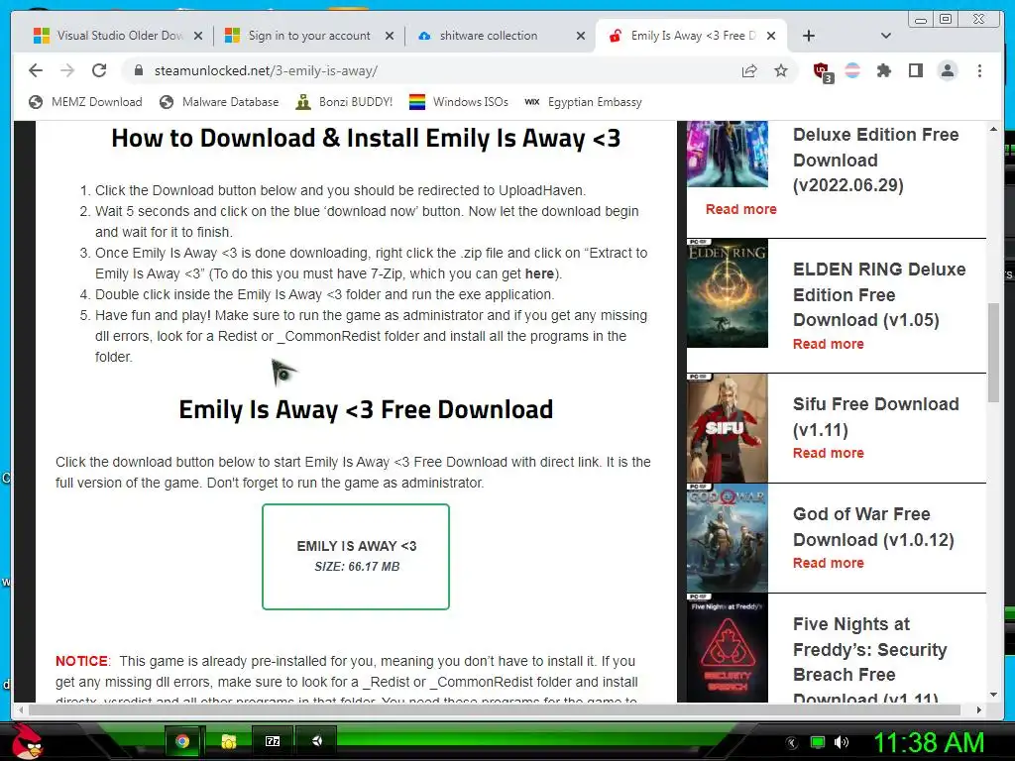Open the Deluxe Edition v2022.06.29 thumbnail
The width and height of the screenshot is (1015, 761).
coord(727,154)
